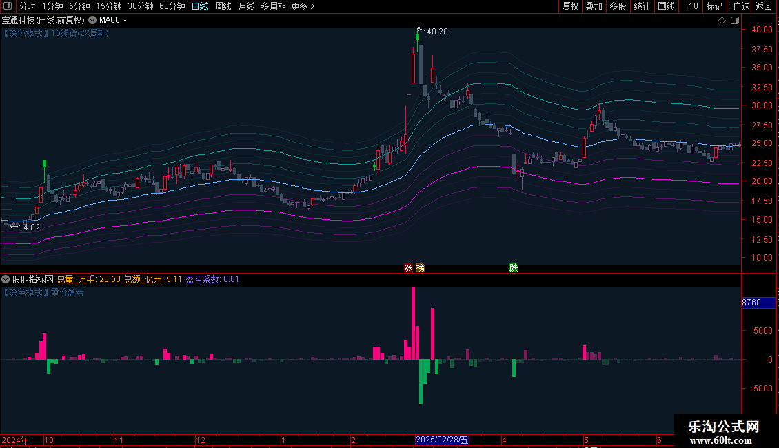Click month 12 on the time axis
Viewport: 779px width, 448px height.
pos(200,440)
